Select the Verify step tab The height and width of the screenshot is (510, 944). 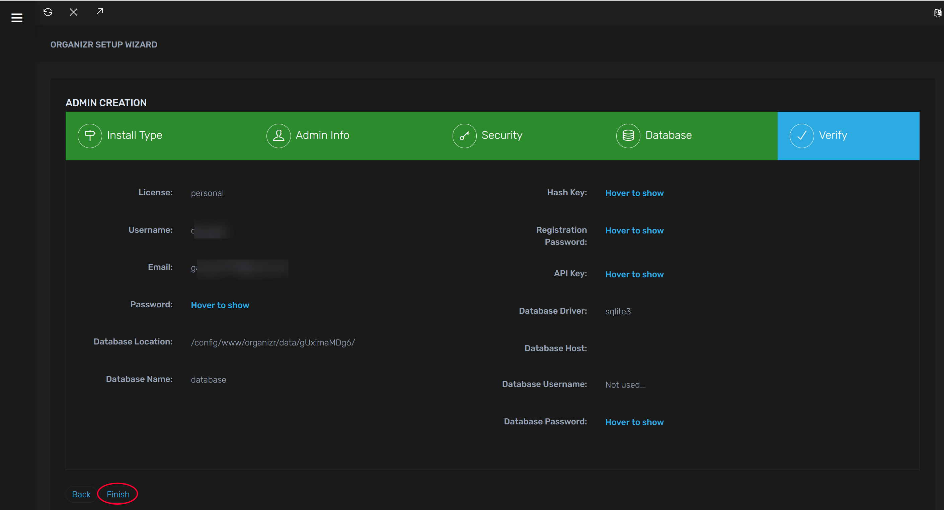point(848,136)
